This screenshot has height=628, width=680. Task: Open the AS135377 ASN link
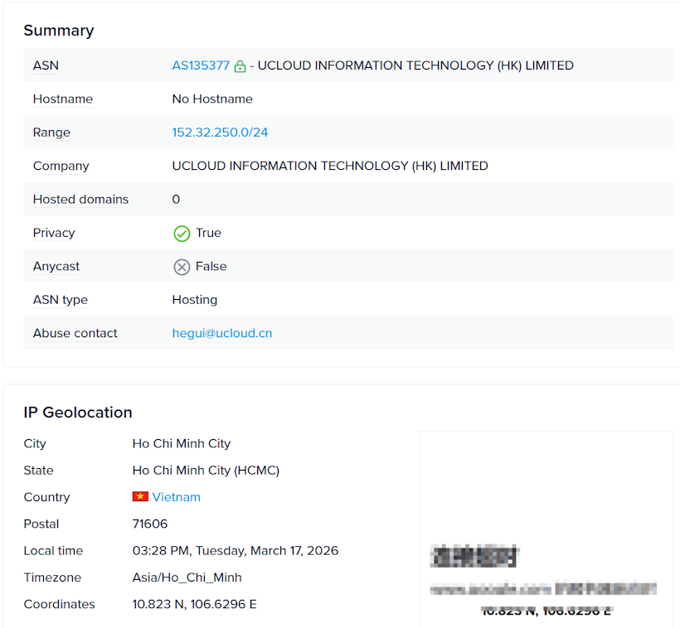pyautogui.click(x=201, y=65)
